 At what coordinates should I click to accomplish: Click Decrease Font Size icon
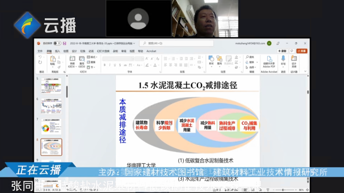[152, 58]
